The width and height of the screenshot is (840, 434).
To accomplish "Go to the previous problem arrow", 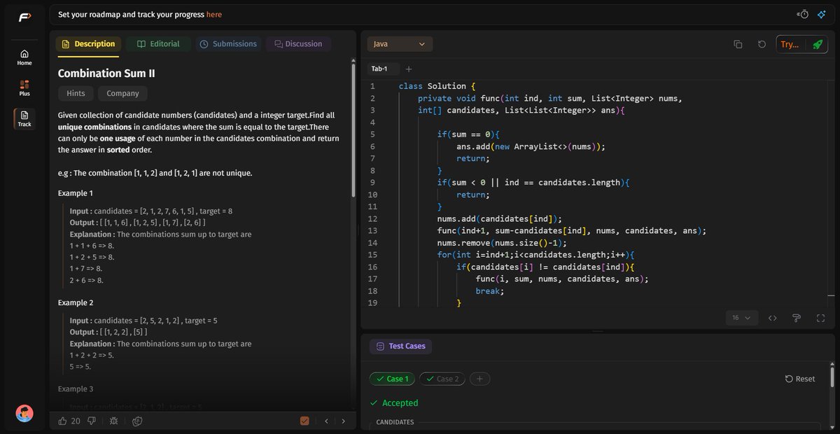I will tap(326, 421).
